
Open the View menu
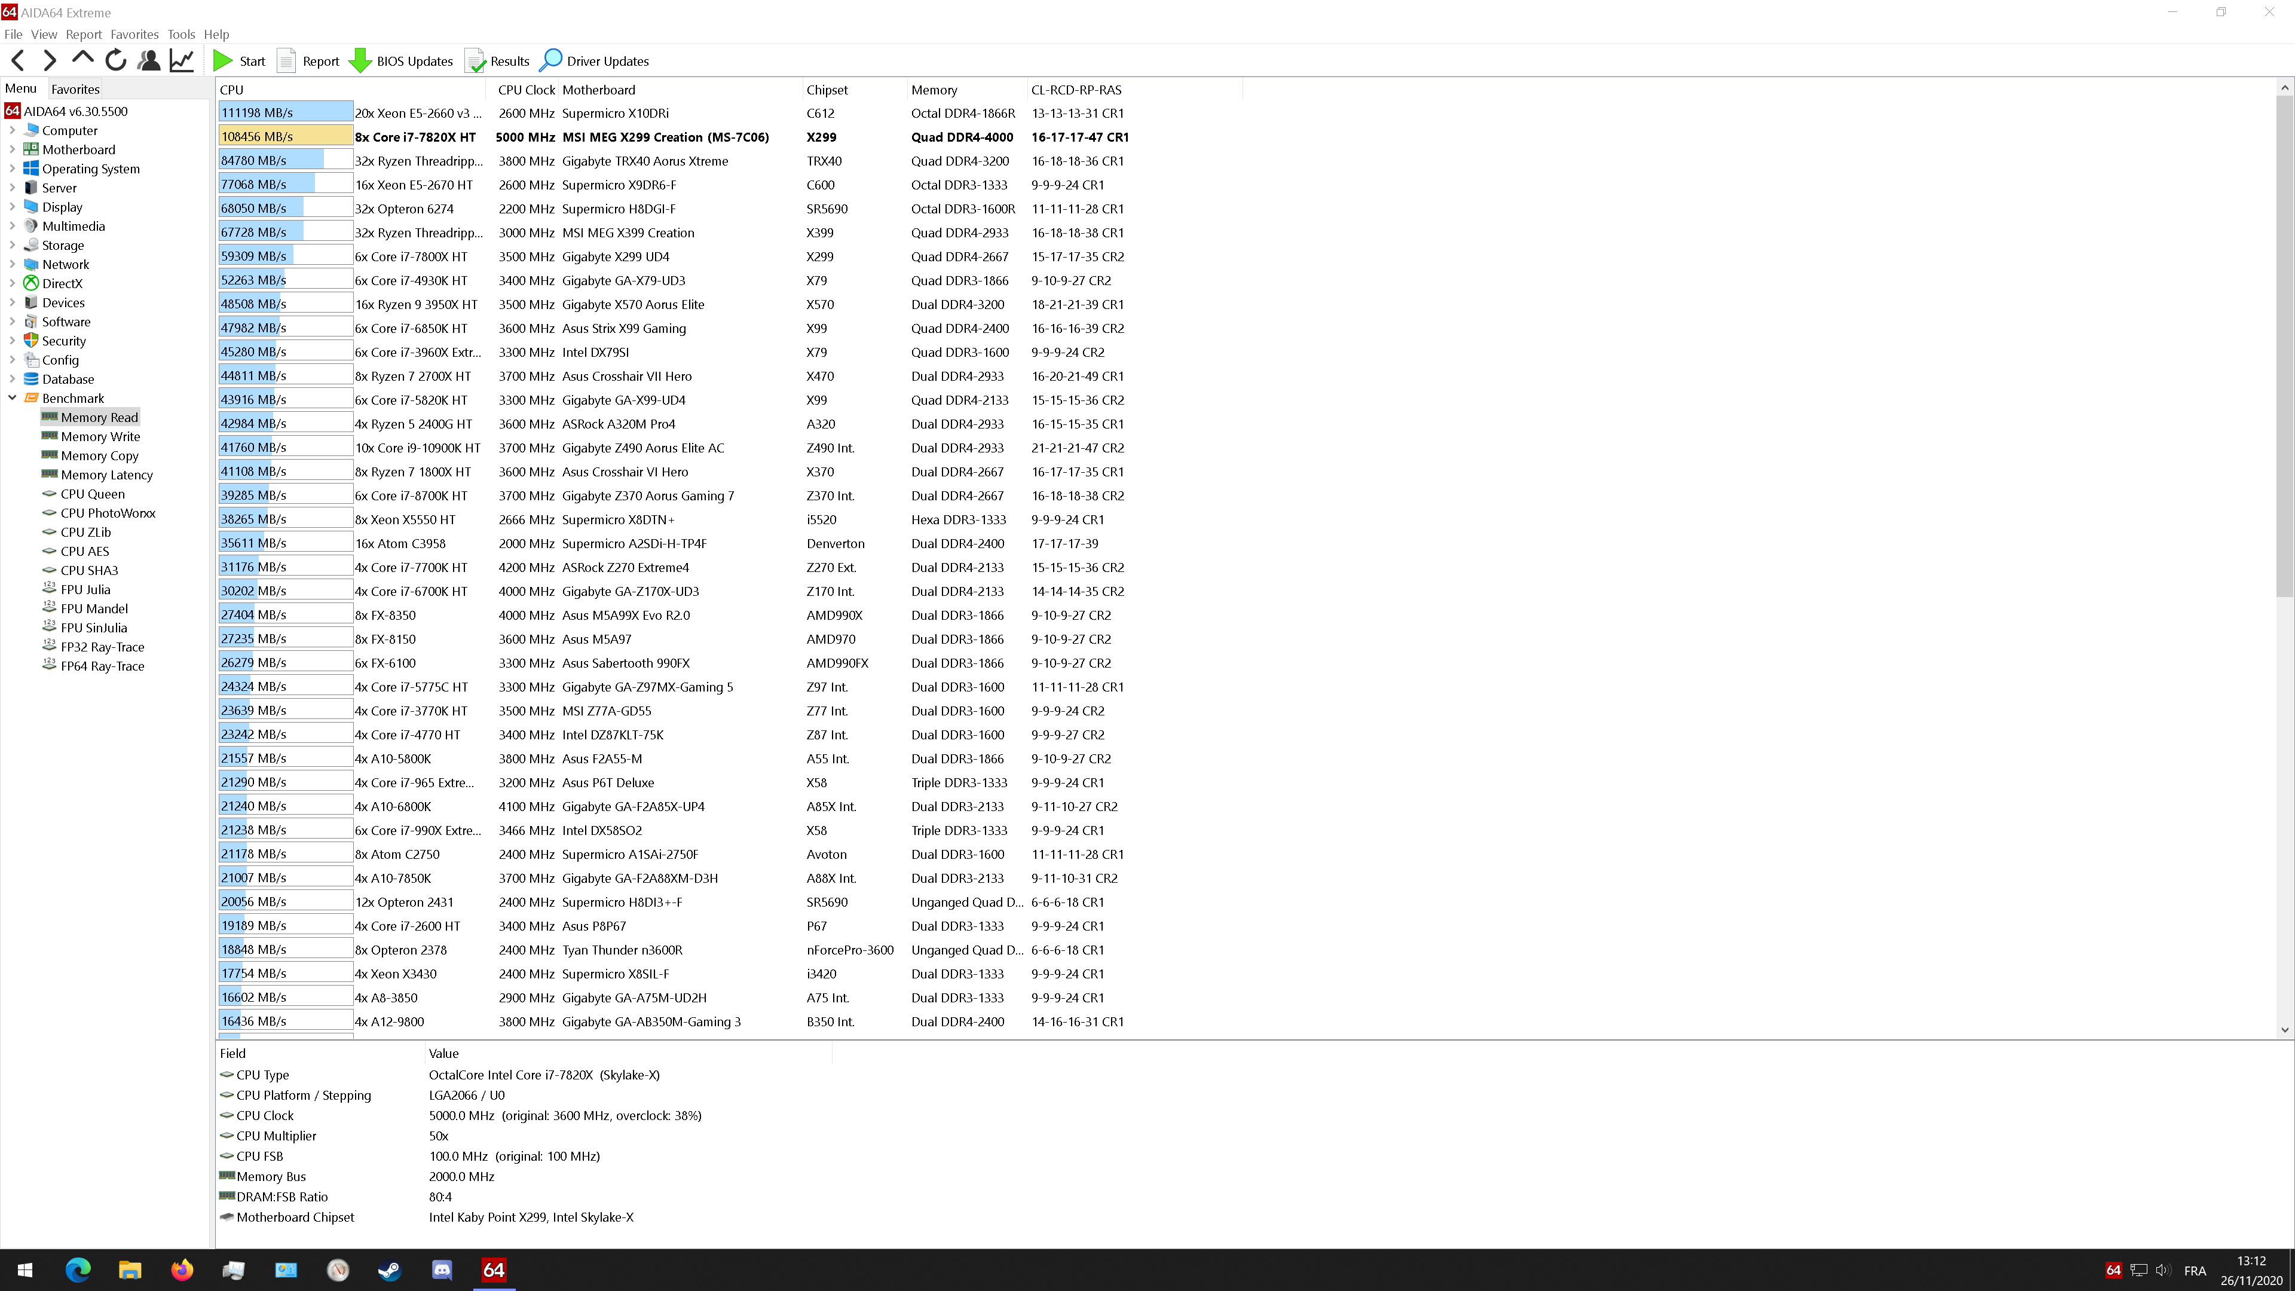(x=44, y=34)
